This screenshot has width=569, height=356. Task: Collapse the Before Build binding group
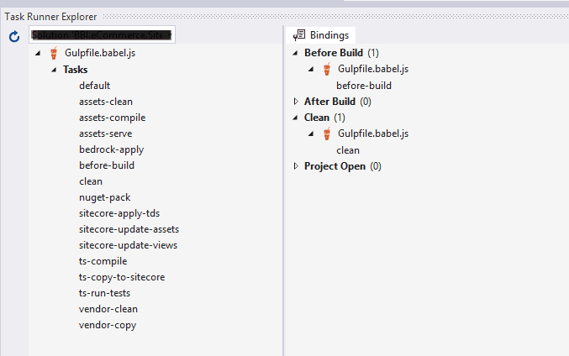295,53
